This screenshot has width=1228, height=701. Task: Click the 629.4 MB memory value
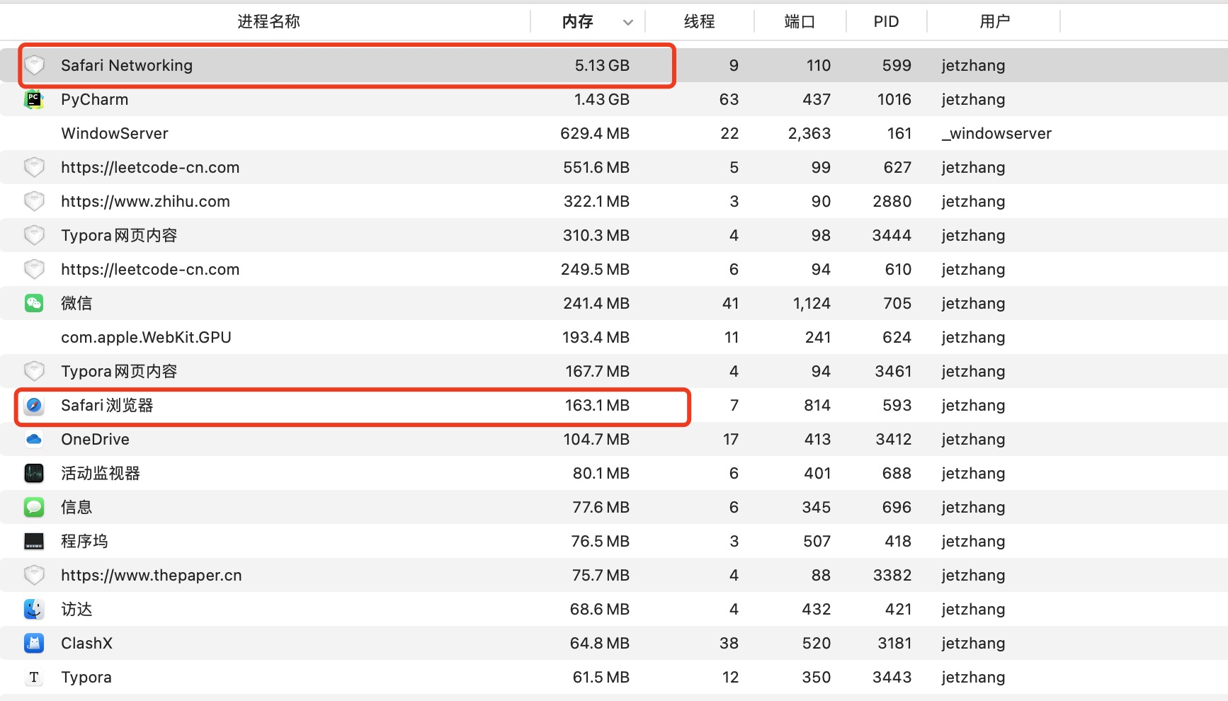pos(595,133)
